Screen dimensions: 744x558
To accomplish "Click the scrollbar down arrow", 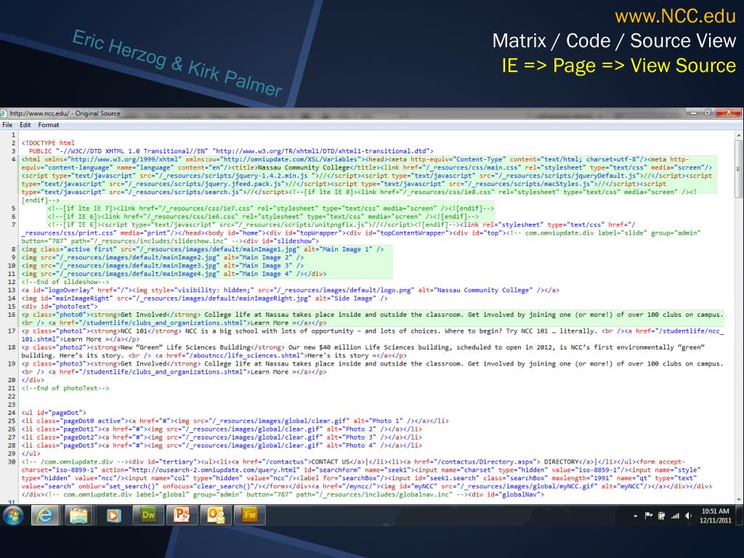I will (x=739, y=499).
